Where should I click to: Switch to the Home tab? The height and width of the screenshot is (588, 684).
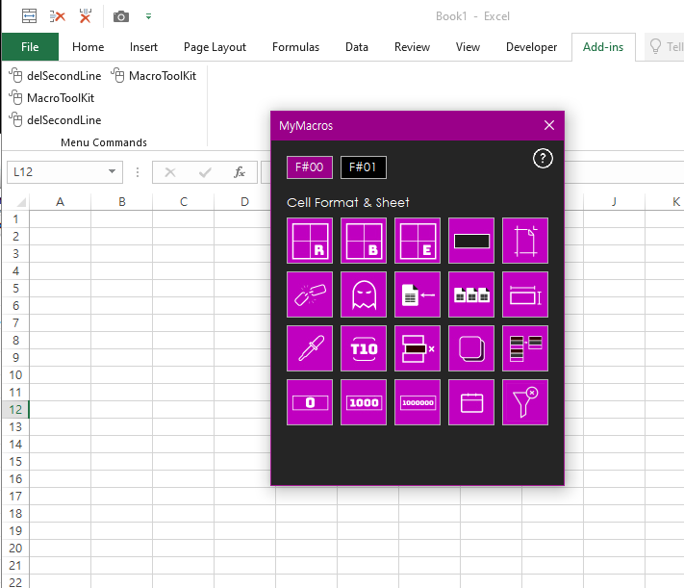pos(89,47)
